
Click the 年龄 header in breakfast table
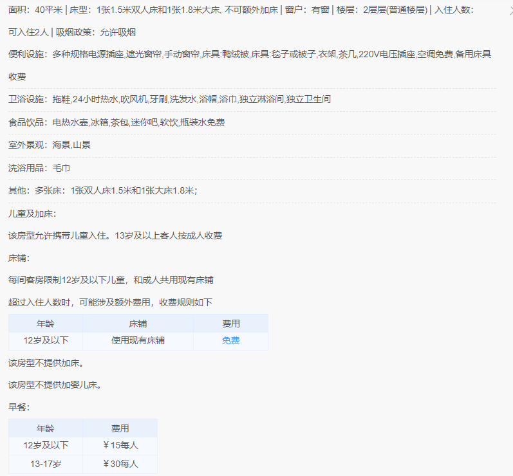tap(46, 428)
